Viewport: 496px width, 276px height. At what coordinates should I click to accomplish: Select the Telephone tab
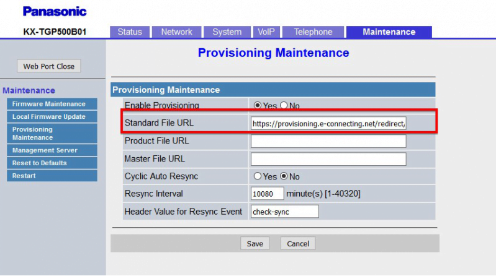coord(313,32)
